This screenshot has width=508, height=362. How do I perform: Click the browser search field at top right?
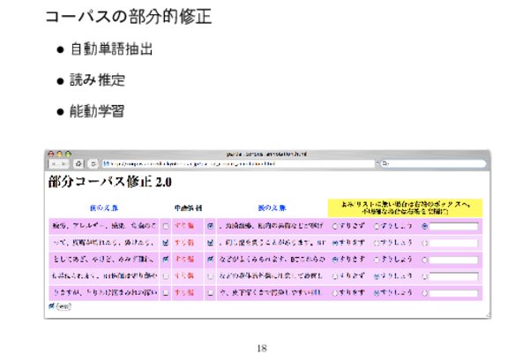pyautogui.click(x=434, y=163)
